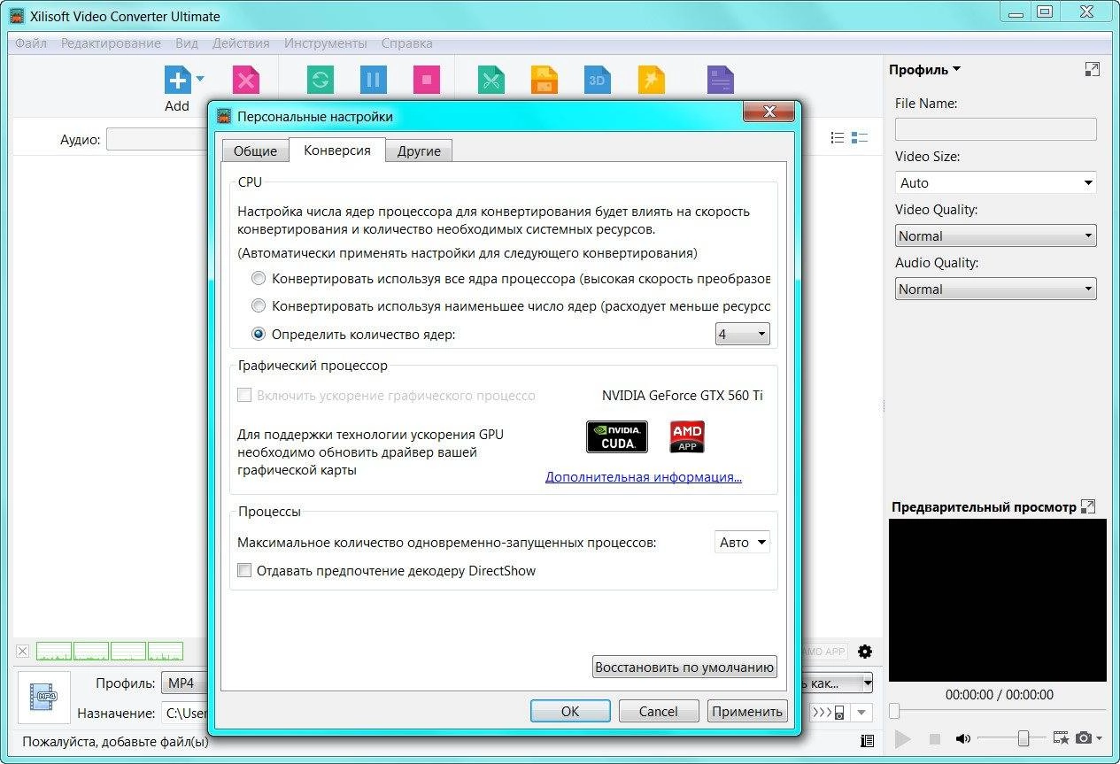
Task: Pop out the preview panel
Action: pyautogui.click(x=1089, y=506)
